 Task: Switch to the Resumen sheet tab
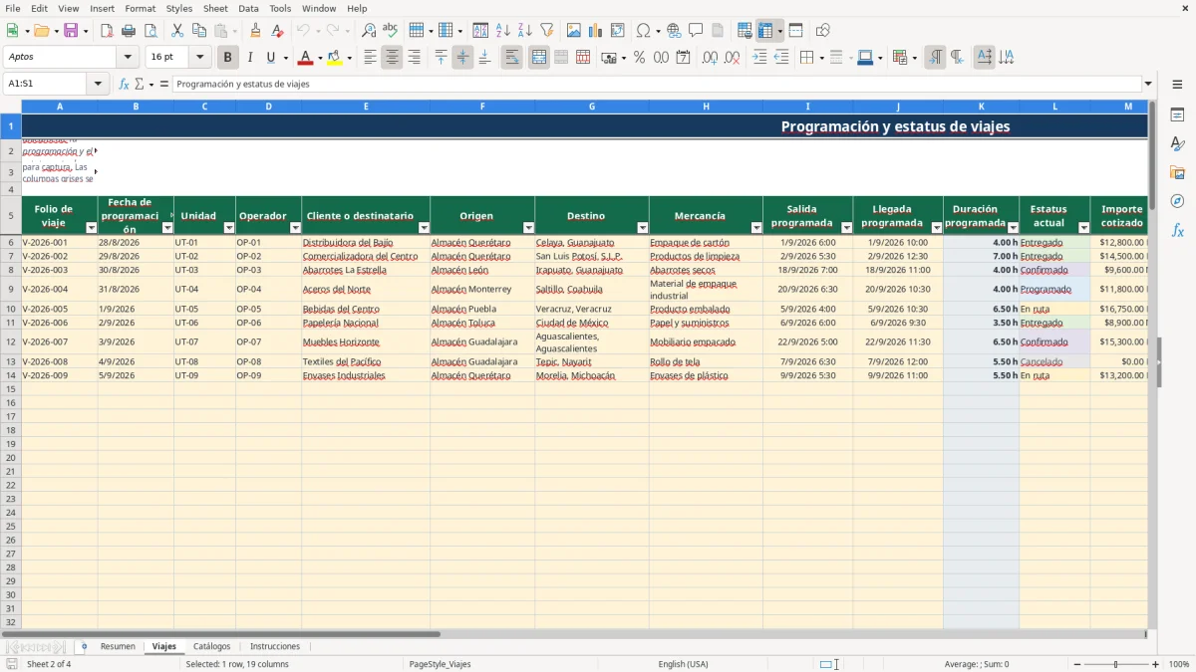pos(118,646)
